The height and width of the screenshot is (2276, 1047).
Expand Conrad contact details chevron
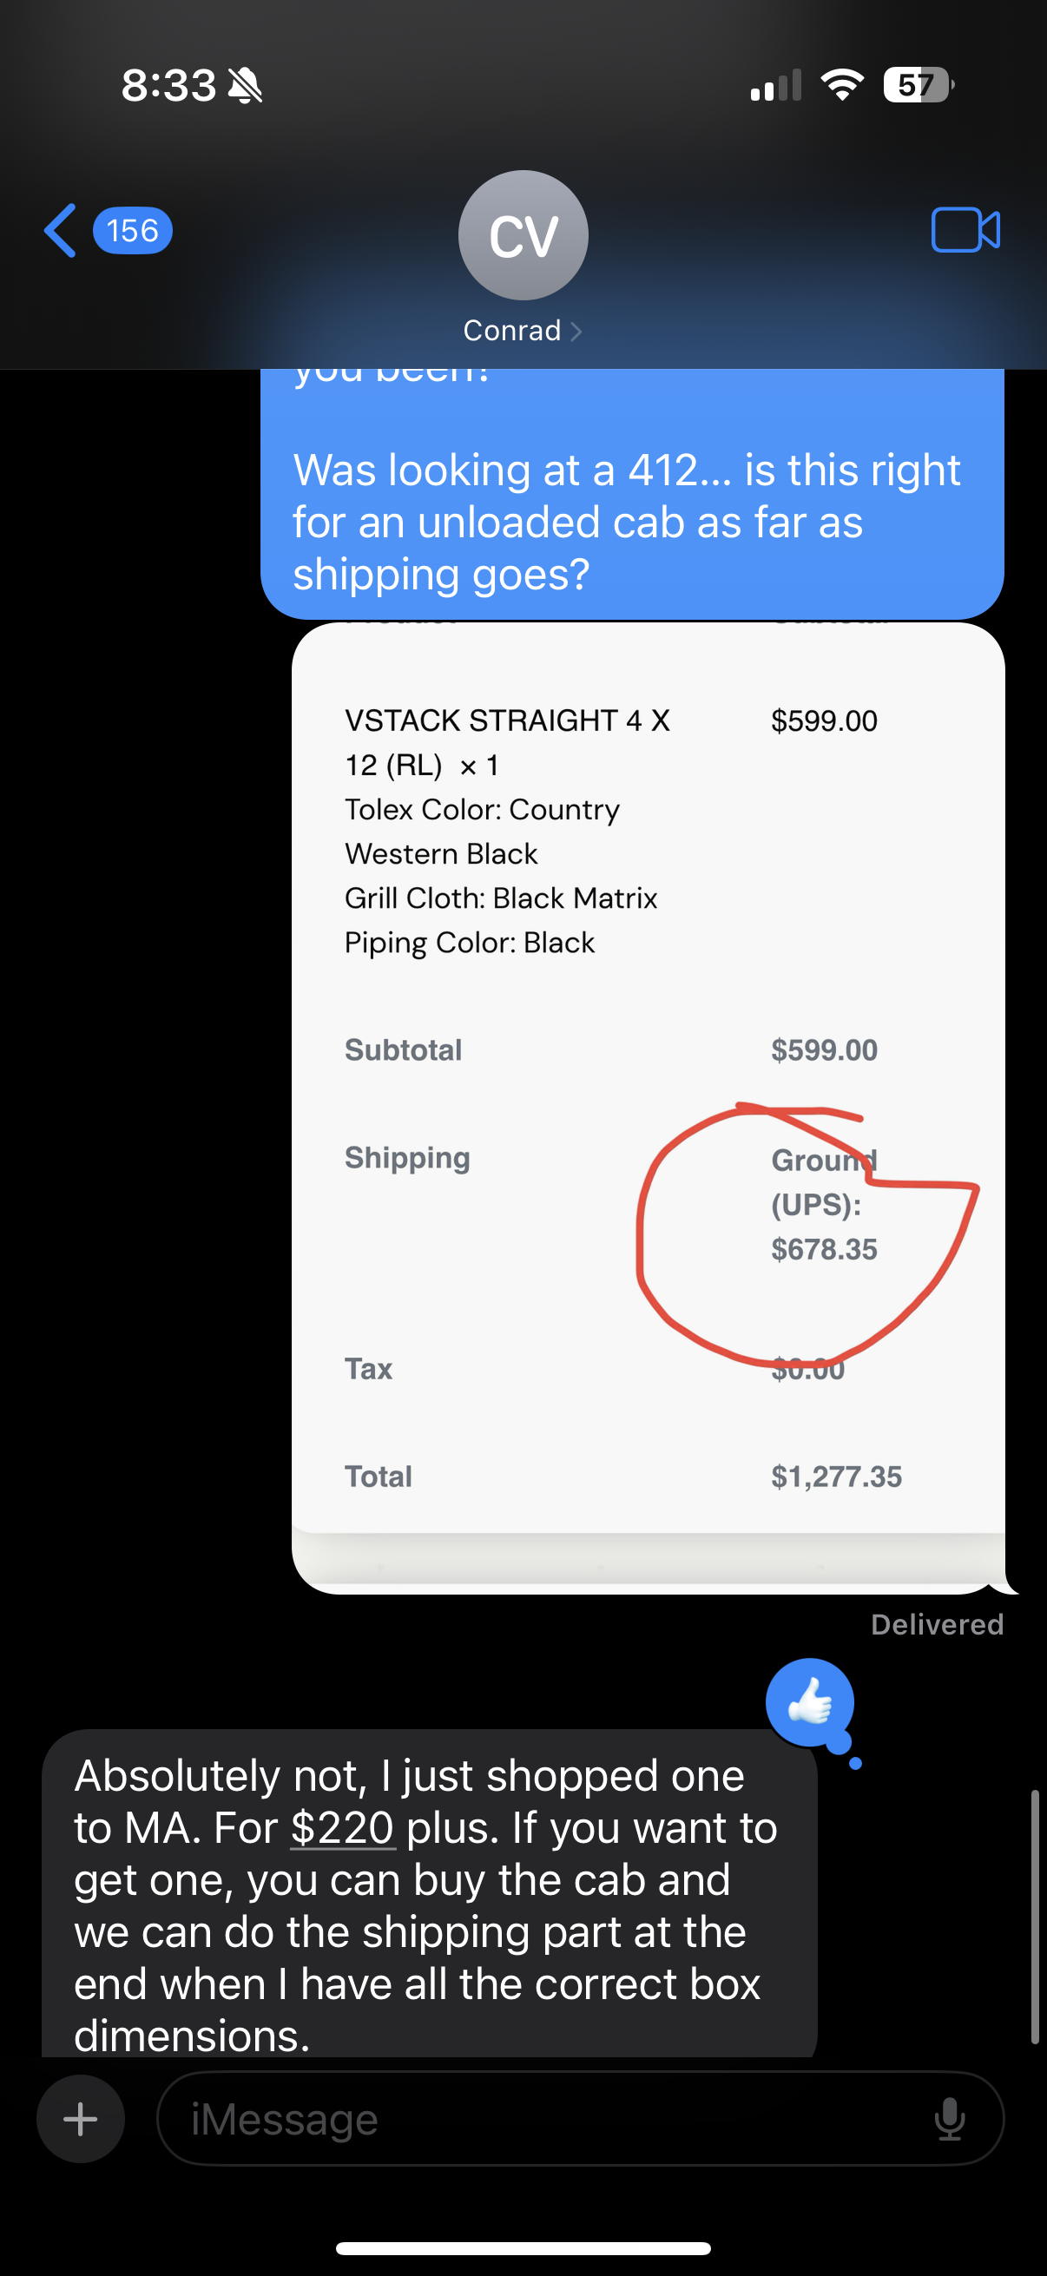click(x=576, y=332)
